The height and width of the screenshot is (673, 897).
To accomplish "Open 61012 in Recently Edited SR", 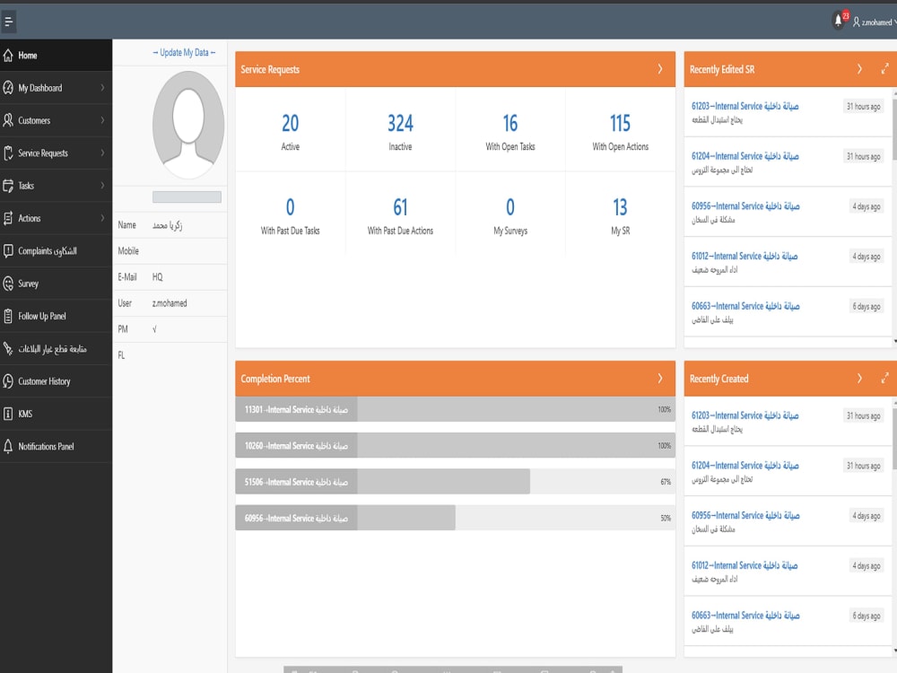I will (745, 256).
